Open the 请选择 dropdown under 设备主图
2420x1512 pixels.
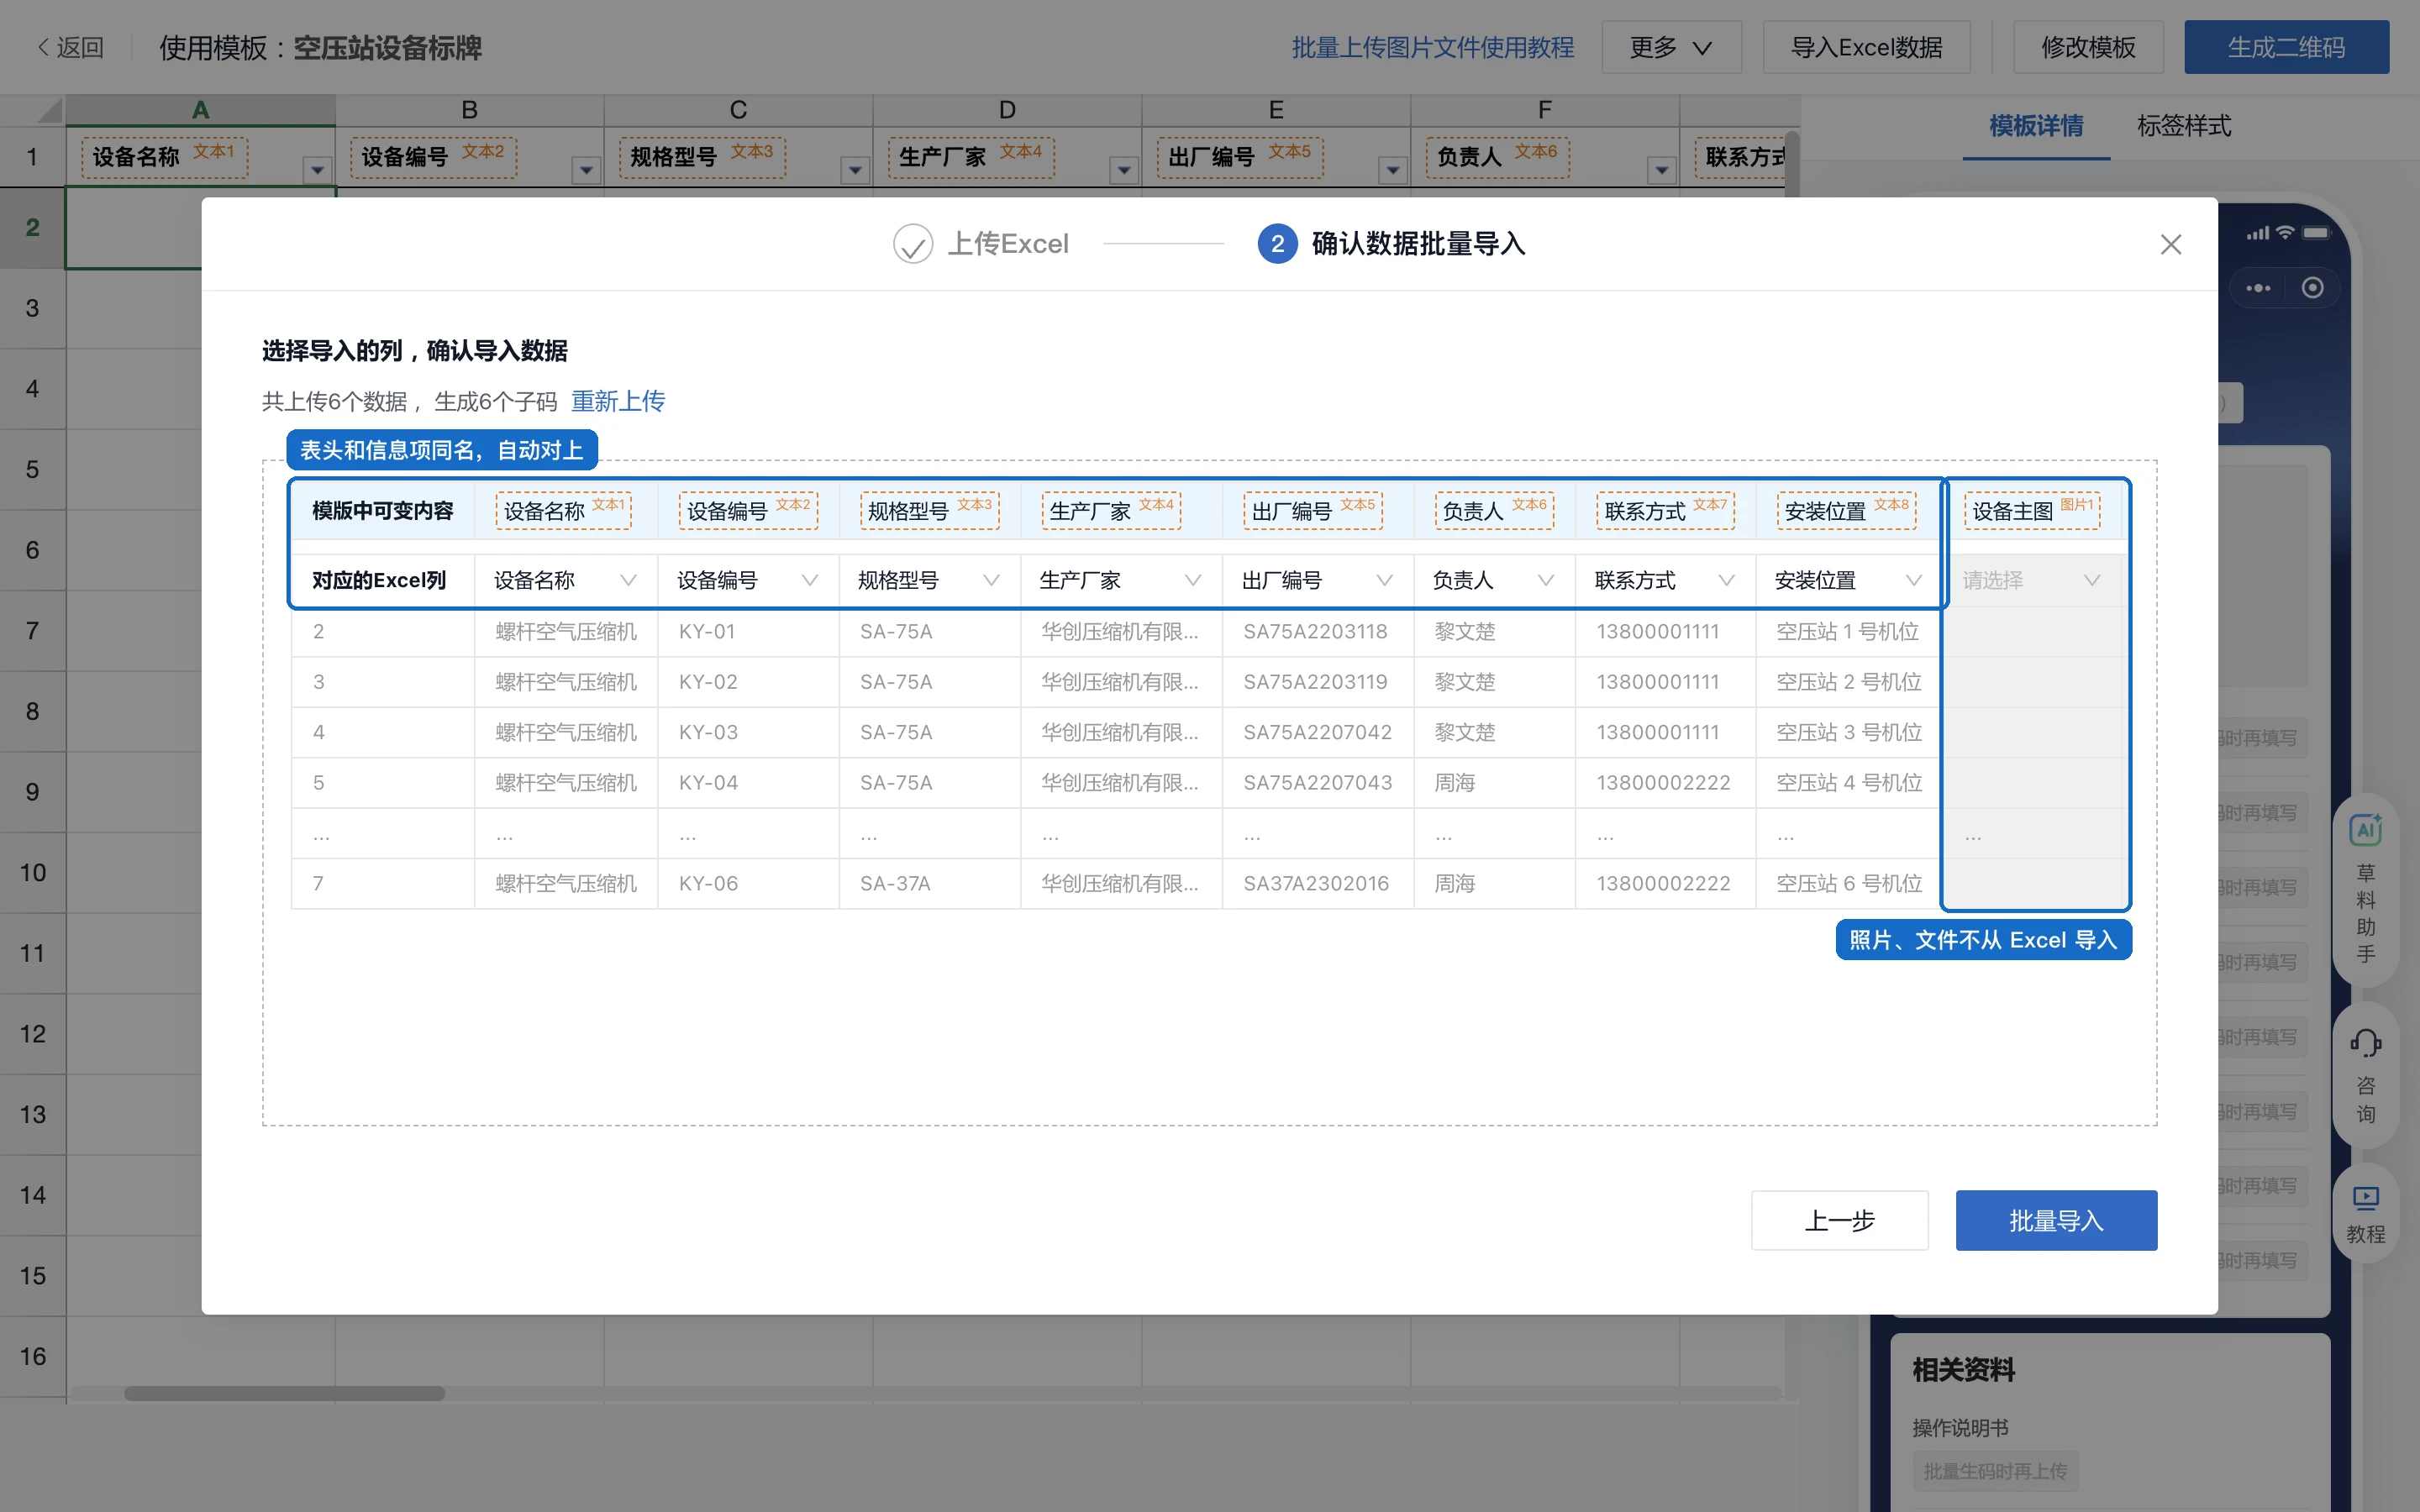pyautogui.click(x=2032, y=580)
